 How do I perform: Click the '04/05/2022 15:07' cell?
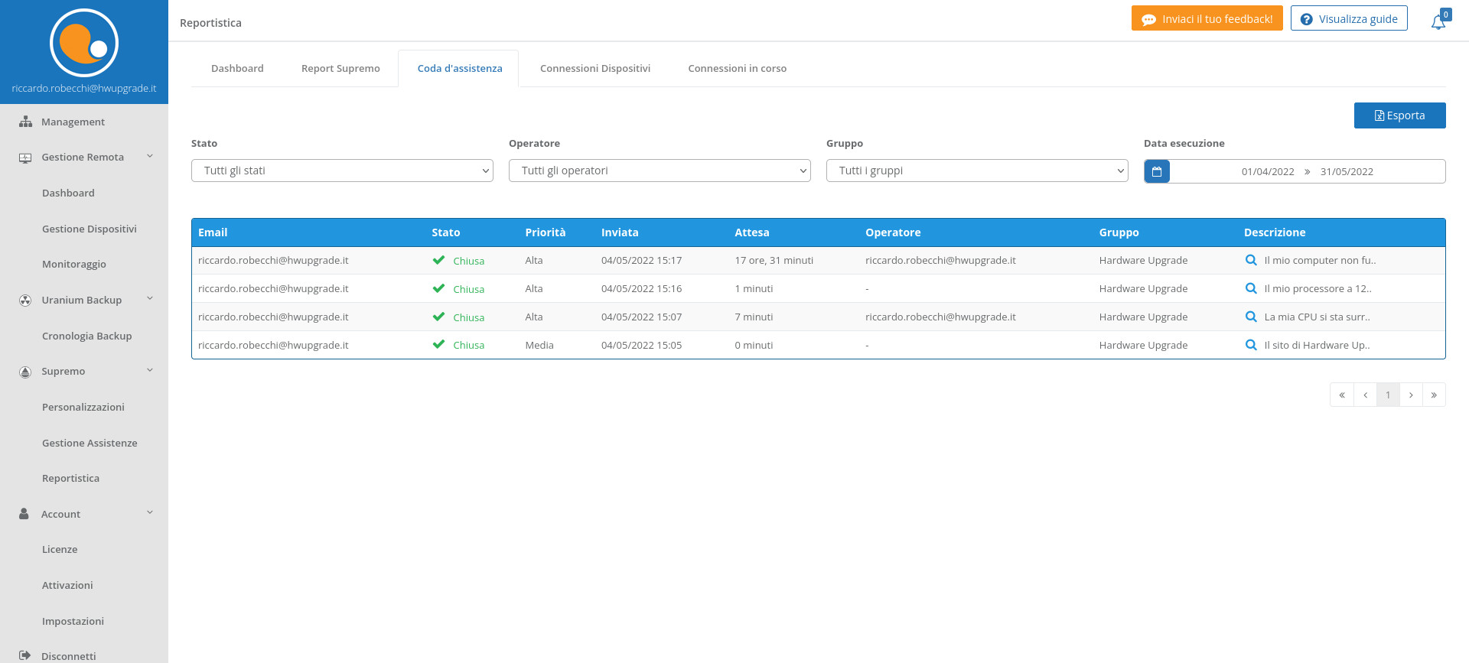(x=641, y=317)
